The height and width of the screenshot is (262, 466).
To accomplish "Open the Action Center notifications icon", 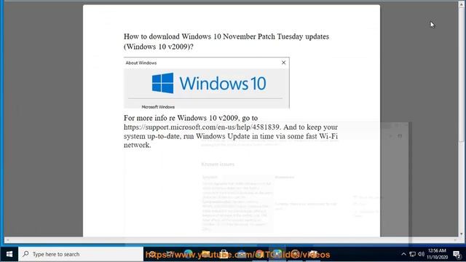I will pyautogui.click(x=457, y=254).
